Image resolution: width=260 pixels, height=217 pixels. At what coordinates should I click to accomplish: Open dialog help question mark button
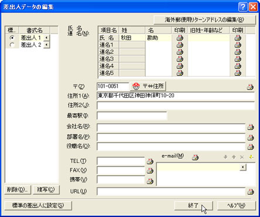pyautogui.click(x=243, y=7)
